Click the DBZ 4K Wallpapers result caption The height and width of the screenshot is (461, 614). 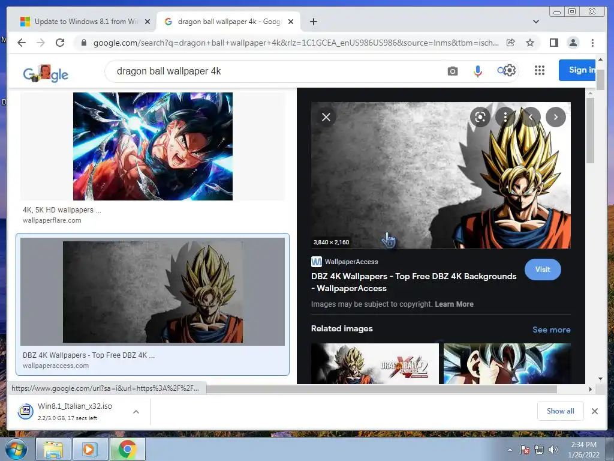[89, 355]
